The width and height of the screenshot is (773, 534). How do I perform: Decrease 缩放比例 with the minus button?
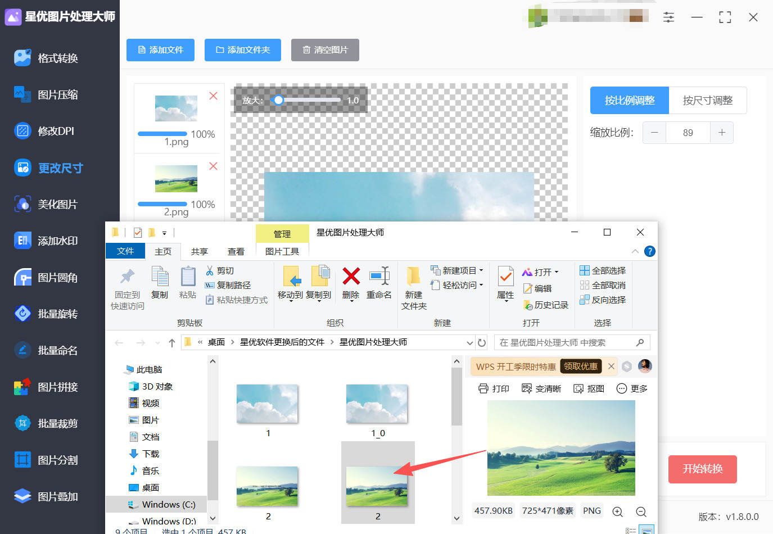tap(654, 133)
